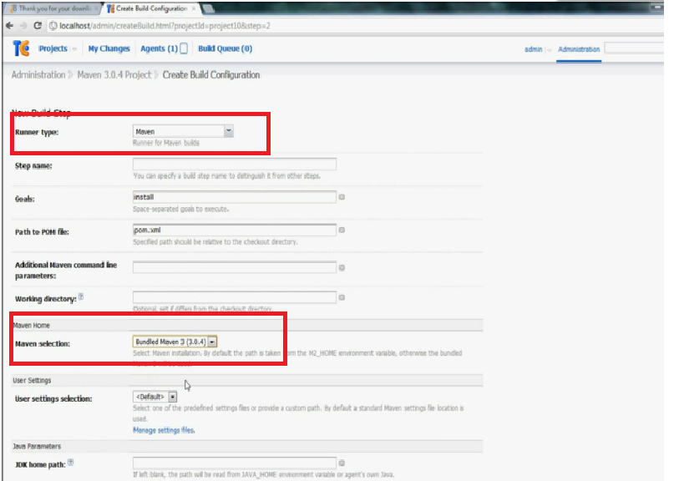Click the TeamCity logo icon
The height and width of the screenshot is (481, 684).
tap(21, 48)
